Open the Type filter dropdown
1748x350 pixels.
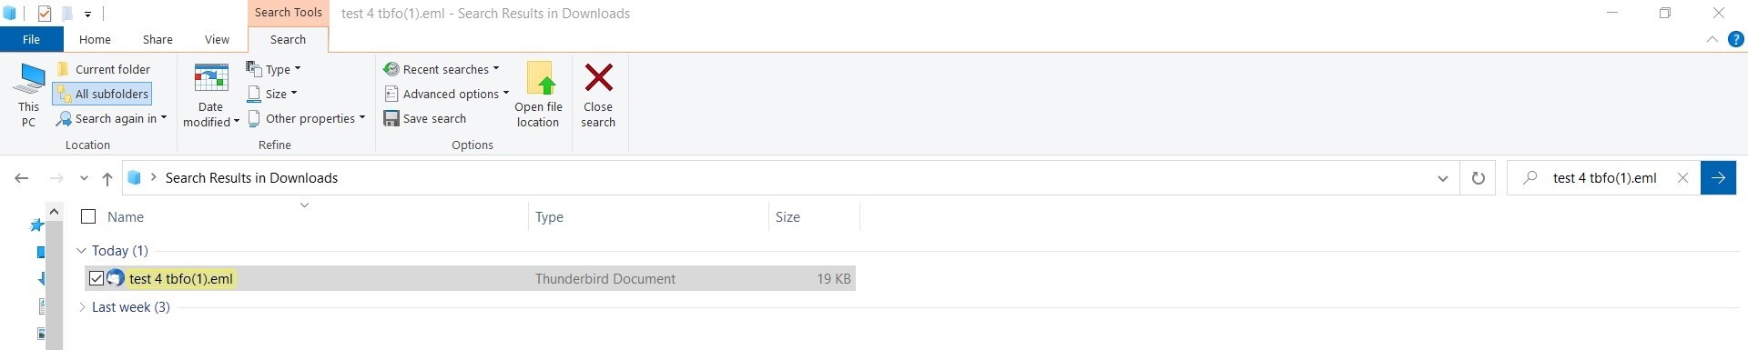[273, 69]
